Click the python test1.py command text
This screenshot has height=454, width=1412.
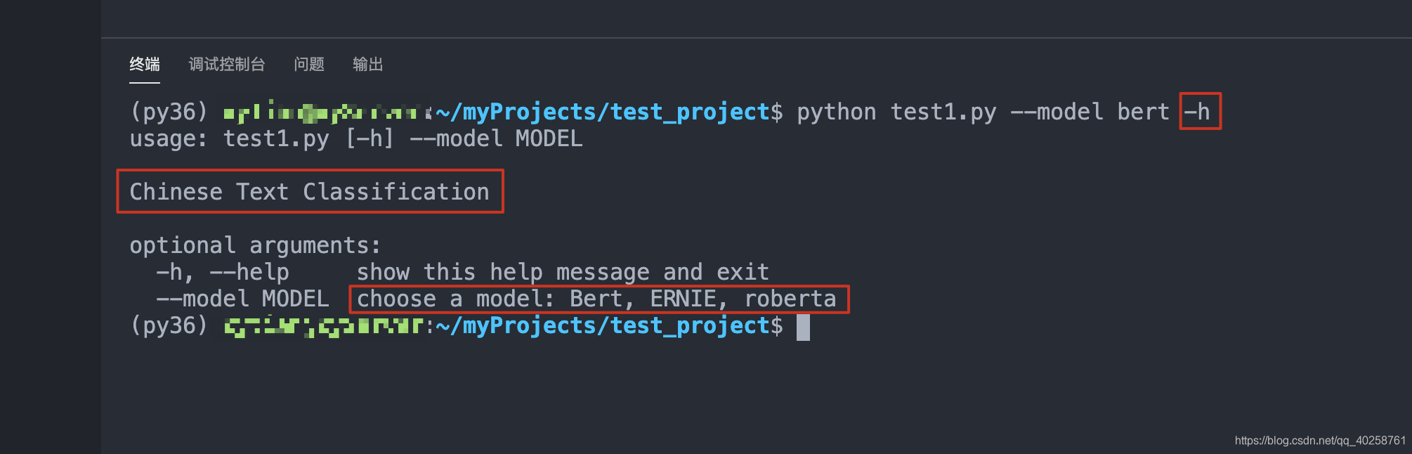pos(896,111)
